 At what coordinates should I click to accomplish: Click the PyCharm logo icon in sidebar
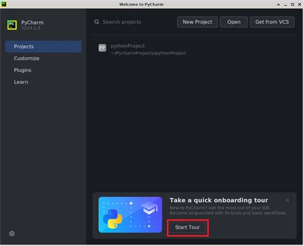coord(12,25)
